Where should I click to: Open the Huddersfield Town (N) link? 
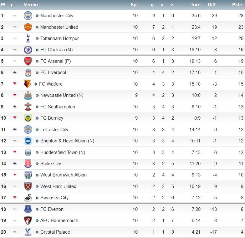(63, 152)
